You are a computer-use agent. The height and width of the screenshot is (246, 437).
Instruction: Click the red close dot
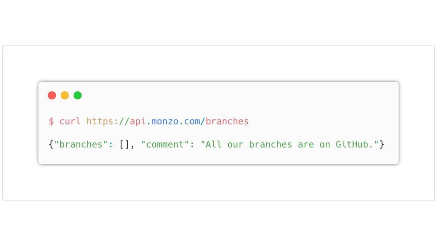(52, 95)
